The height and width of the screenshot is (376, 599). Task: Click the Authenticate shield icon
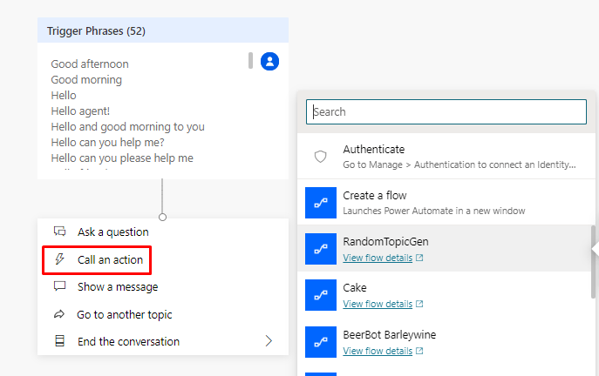tap(320, 157)
